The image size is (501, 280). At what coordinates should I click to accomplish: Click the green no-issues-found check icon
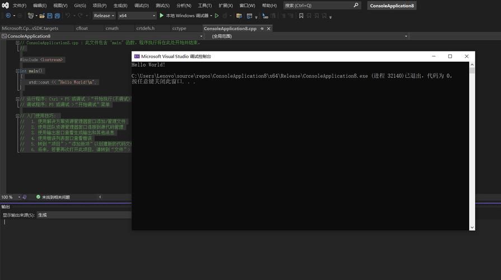click(38, 197)
